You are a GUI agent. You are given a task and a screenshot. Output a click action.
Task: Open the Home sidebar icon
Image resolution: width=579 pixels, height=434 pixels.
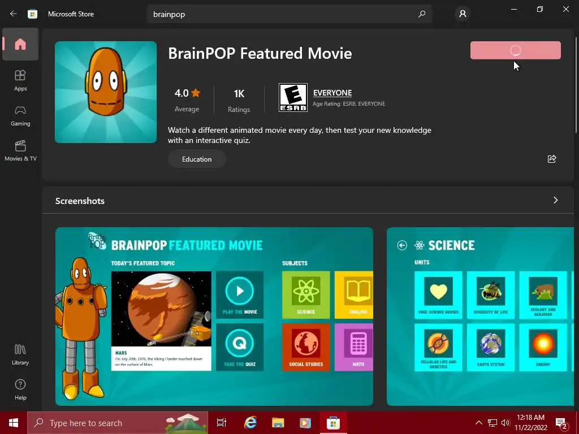20,44
